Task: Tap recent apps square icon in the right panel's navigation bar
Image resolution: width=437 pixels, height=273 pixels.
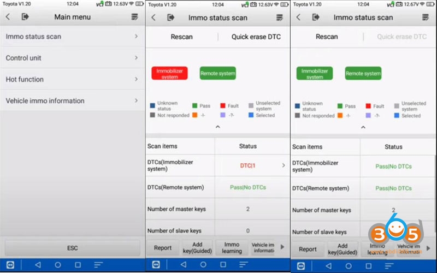Action: click(x=368, y=266)
